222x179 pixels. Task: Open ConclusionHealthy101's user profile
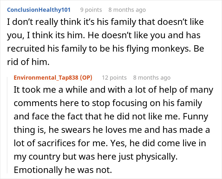tap(39, 10)
